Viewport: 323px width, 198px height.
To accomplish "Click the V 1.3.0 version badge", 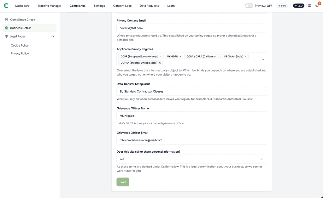I will click(299, 6).
